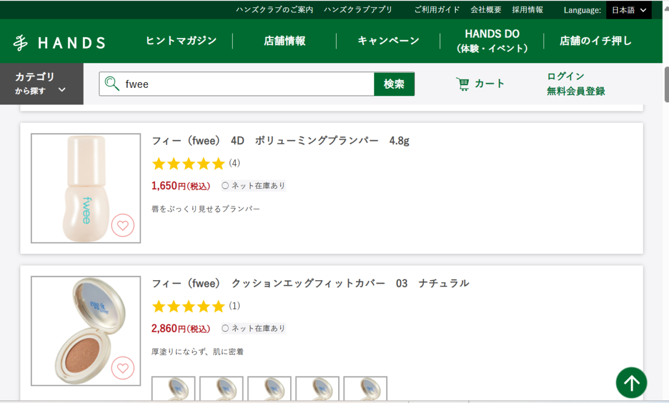The width and height of the screenshot is (669, 403).
Task: Open 会社概要 link
Action: [x=486, y=10]
